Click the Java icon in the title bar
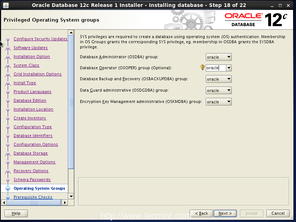This screenshot has width=296, height=222. [6, 5]
